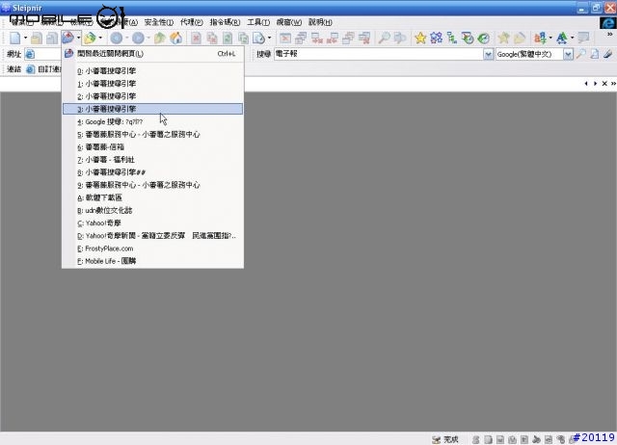Select entry D: Yahoo!奇摩新聞
The width and height of the screenshot is (617, 445).
tap(152, 236)
